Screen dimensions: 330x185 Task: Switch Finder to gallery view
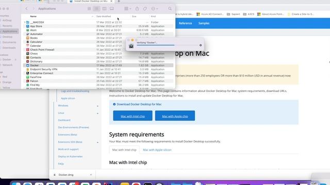click(112, 9)
